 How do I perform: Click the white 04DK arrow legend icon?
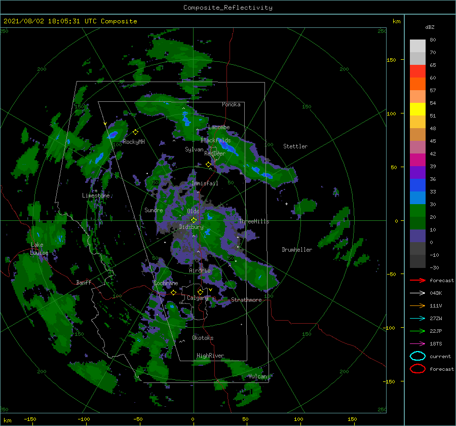coord(417,293)
